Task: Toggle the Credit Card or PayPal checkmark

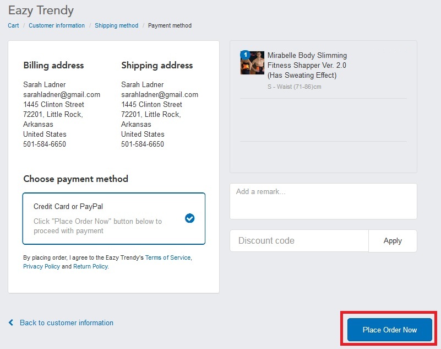Action: (189, 218)
